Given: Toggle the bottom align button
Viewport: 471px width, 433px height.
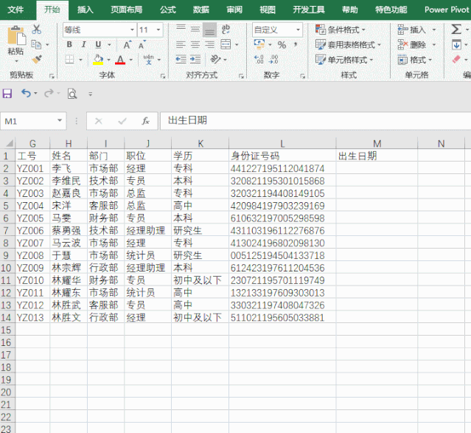Looking at the screenshot, I should point(209,30).
